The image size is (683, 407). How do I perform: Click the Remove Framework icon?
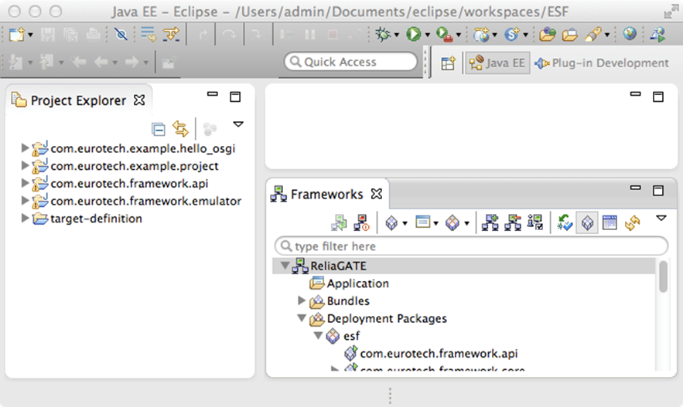pos(513,223)
